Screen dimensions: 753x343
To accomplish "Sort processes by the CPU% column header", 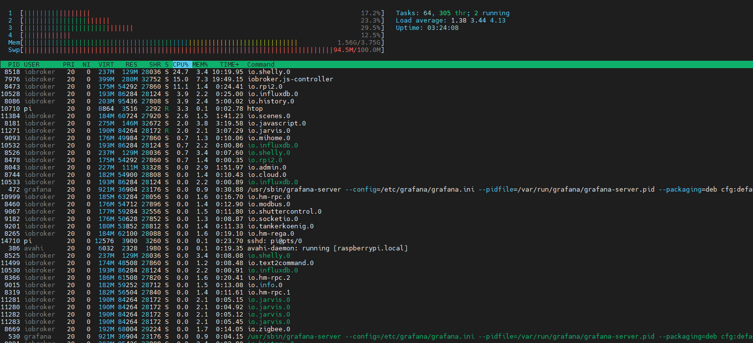I will pos(181,65).
